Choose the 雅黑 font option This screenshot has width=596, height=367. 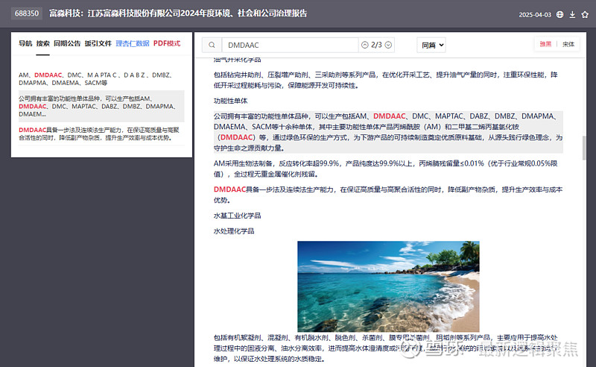[545, 44]
